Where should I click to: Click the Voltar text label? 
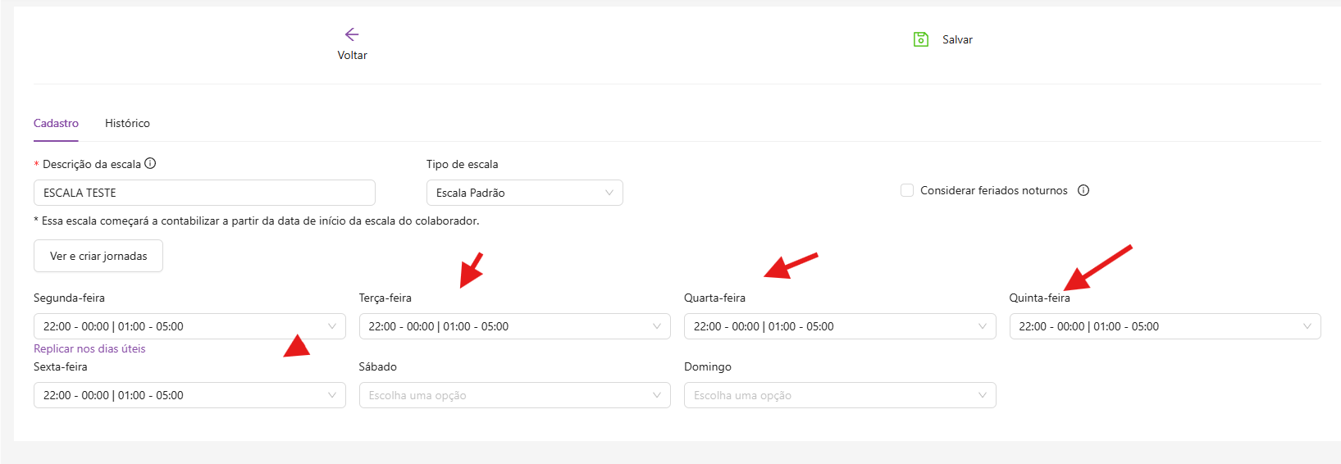(352, 55)
